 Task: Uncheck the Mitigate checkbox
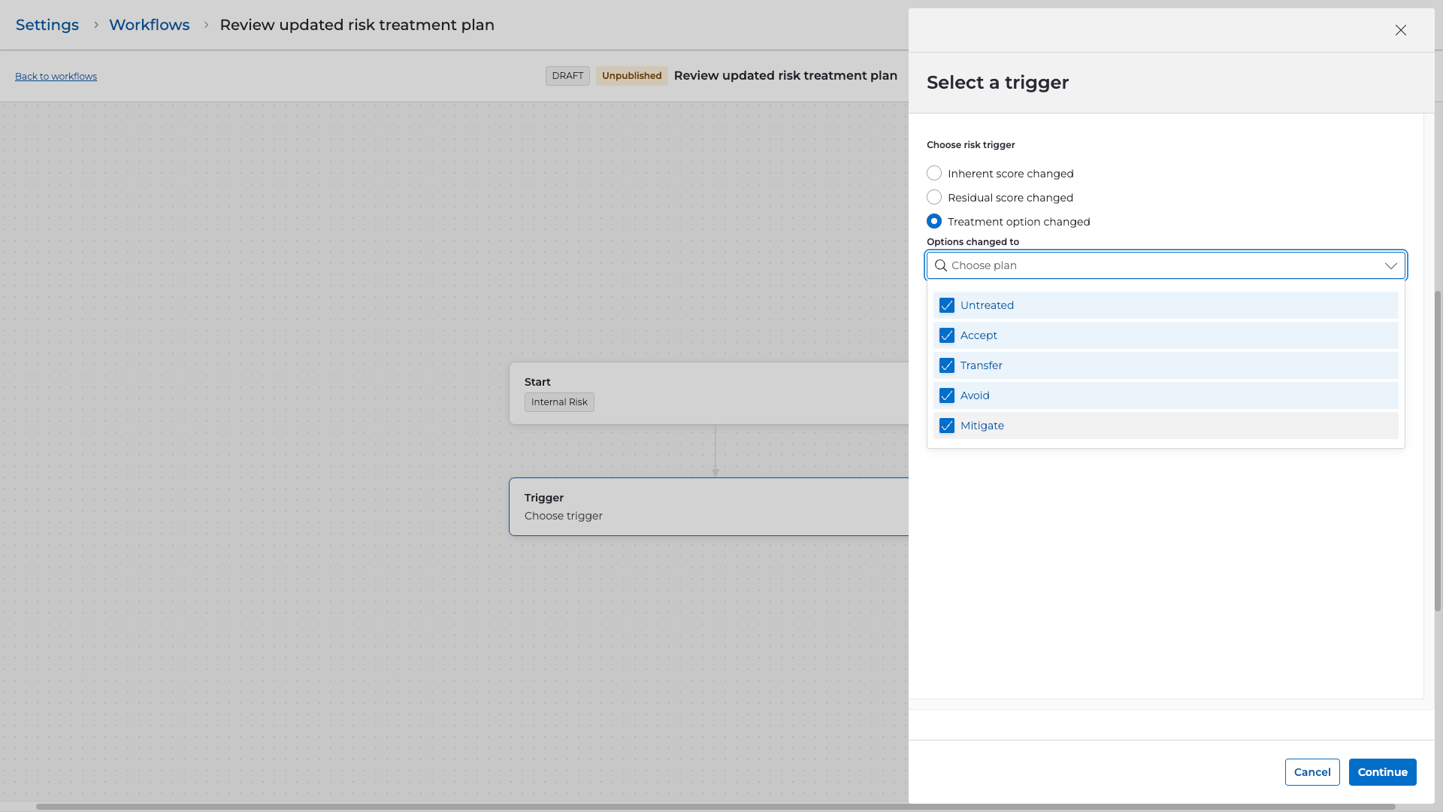coord(947,426)
